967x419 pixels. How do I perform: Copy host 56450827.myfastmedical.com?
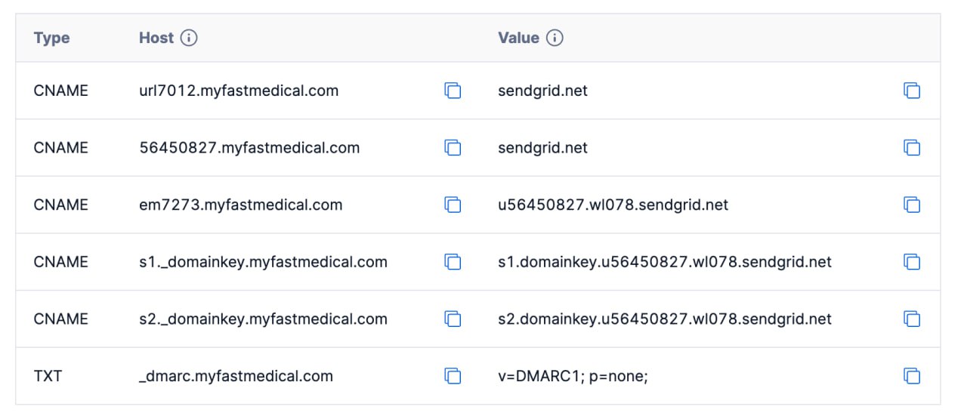pos(453,148)
